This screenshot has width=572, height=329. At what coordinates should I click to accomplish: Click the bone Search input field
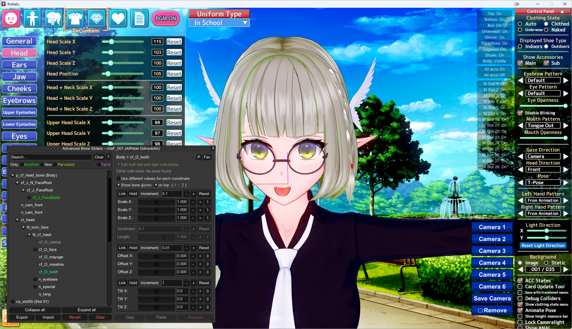point(51,157)
